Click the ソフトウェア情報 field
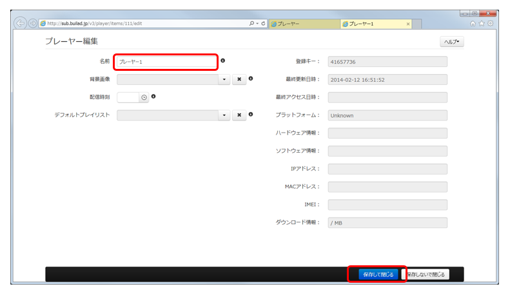Screen dimensions: 510x293 (x=387, y=151)
